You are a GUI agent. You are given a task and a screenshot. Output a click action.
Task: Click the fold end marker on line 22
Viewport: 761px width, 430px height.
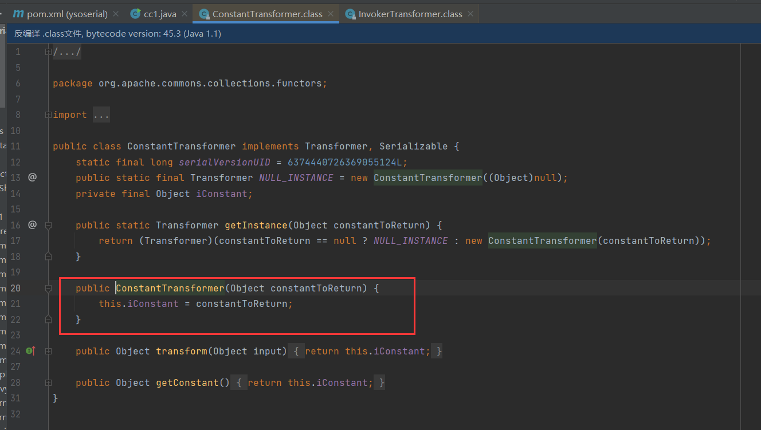pyautogui.click(x=48, y=319)
